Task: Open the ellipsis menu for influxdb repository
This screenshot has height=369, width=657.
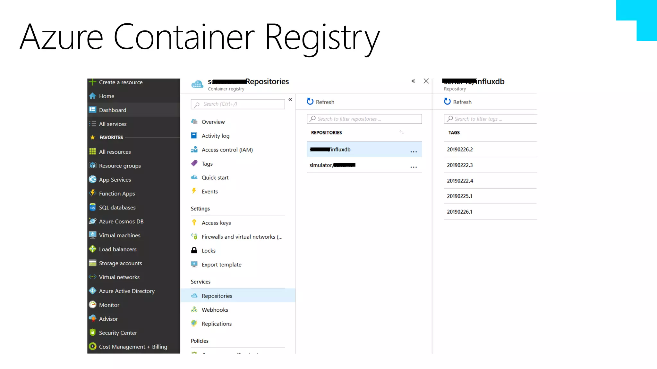Action: (x=414, y=152)
